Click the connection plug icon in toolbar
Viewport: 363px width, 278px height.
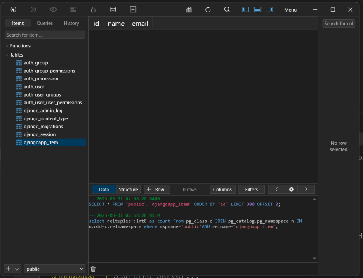point(14,9)
